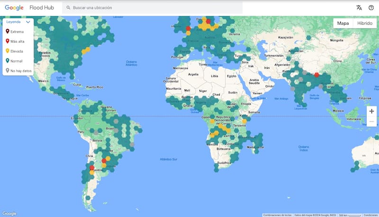Click the Extrema dark red pin icon
The width and height of the screenshot is (379, 217).
[7, 32]
